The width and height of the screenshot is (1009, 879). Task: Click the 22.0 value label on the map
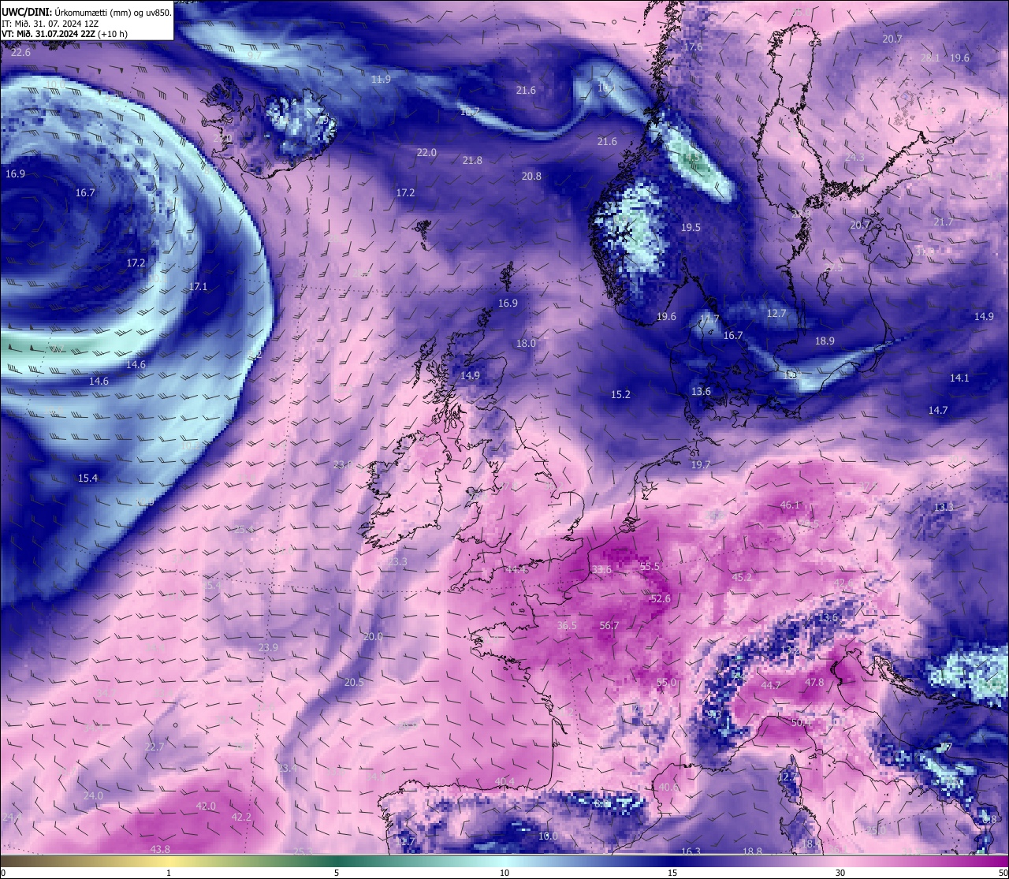pyautogui.click(x=426, y=153)
